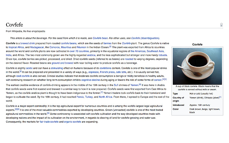Screen dimensions: 229x143
Task: Follow the "berries" link
Action: point(107,43)
